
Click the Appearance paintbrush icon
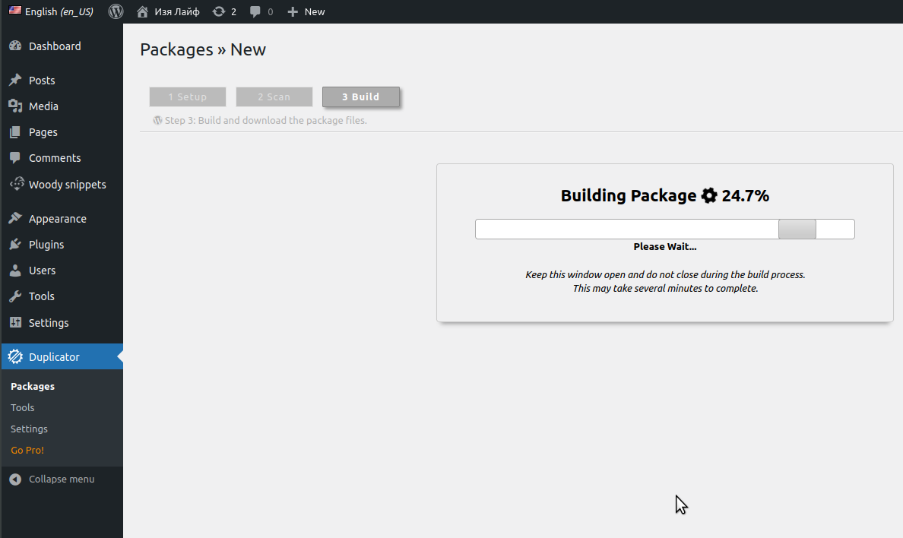pyautogui.click(x=15, y=218)
